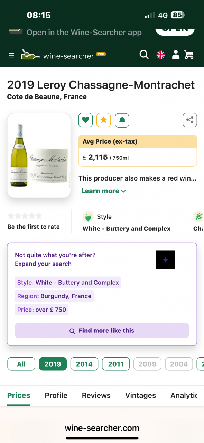
Task: Choose the 2014 vintage
Action: (84, 363)
